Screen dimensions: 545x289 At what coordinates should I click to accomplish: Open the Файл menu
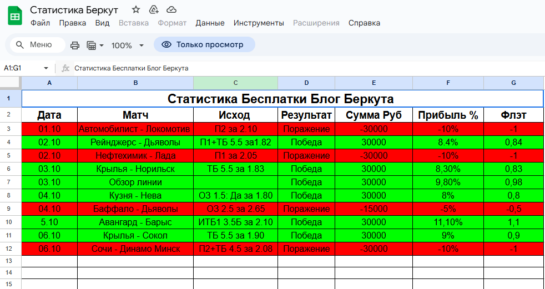tap(40, 23)
